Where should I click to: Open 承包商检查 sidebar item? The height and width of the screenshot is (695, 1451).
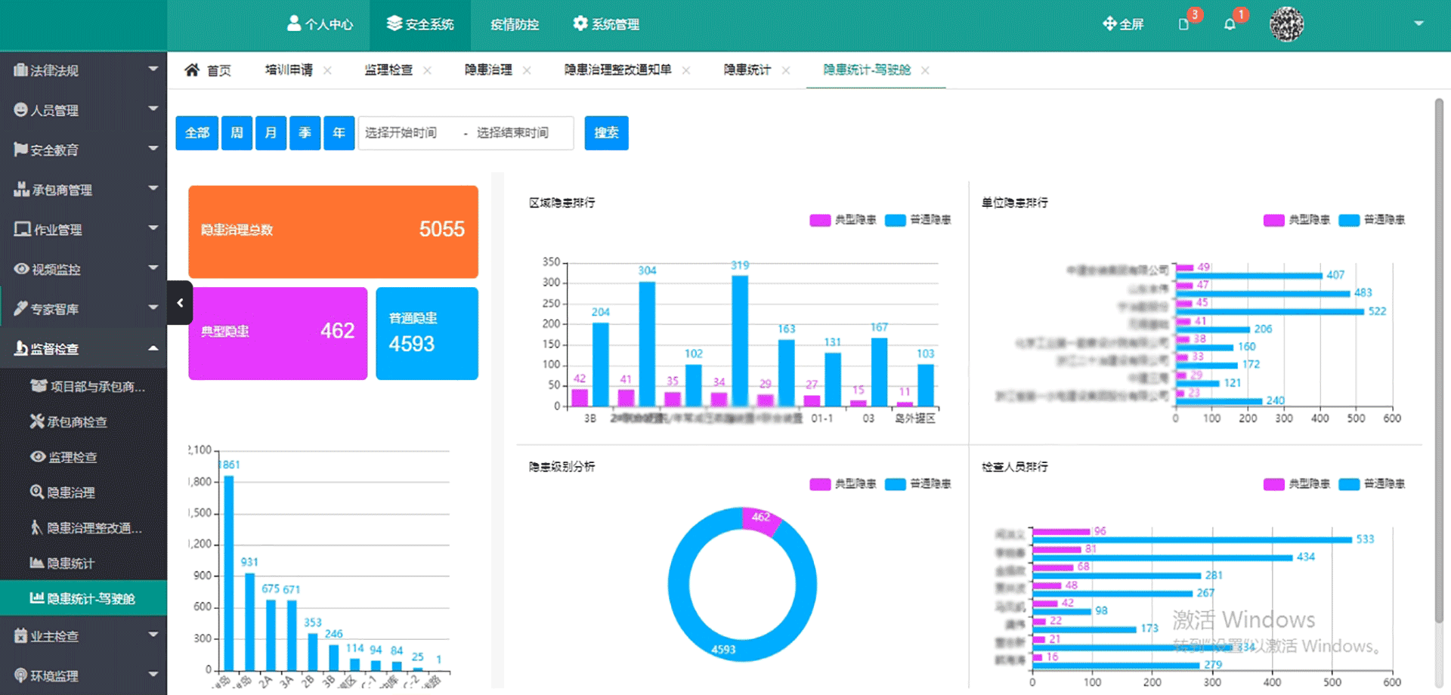click(83, 422)
